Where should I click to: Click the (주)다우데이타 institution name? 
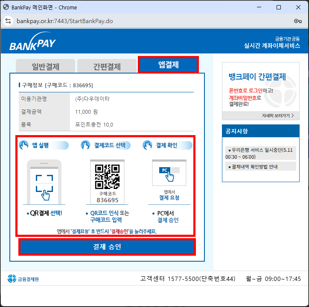pos(92,99)
